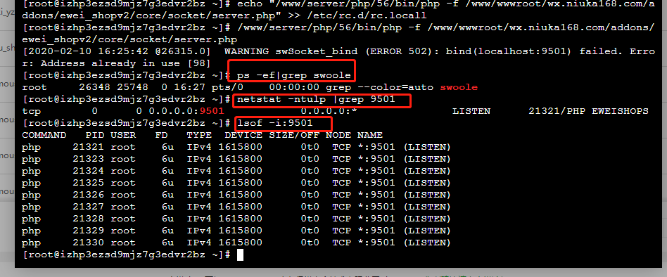
Task: Click the FD column header
Action: click(x=161, y=135)
